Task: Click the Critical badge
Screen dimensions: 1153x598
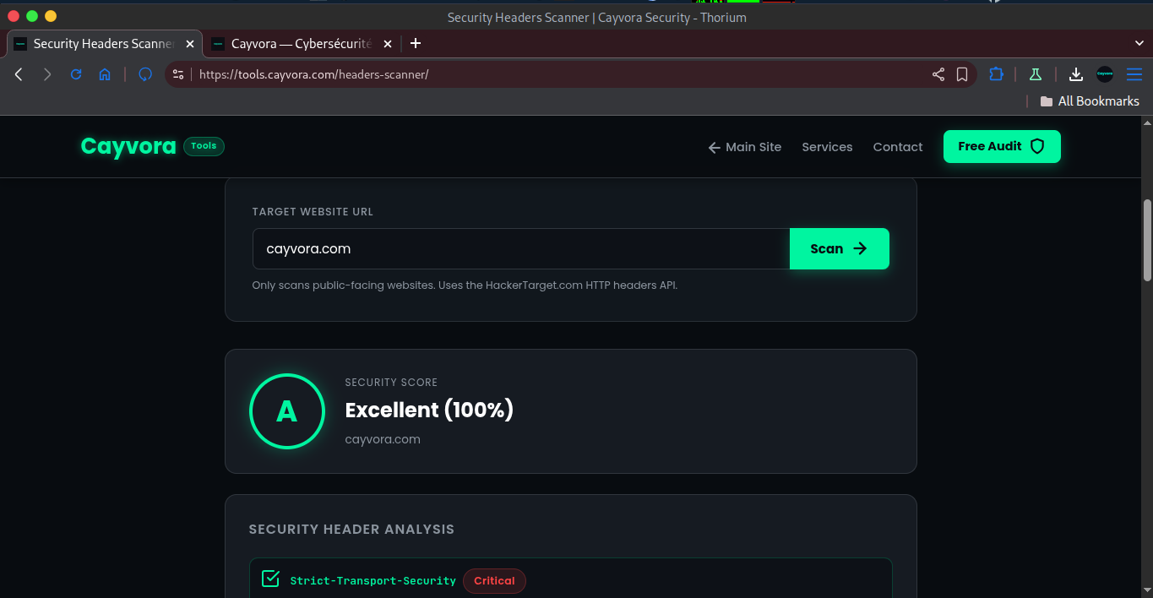Action: tap(494, 580)
